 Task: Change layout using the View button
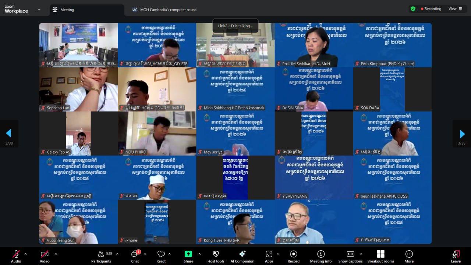click(x=455, y=9)
